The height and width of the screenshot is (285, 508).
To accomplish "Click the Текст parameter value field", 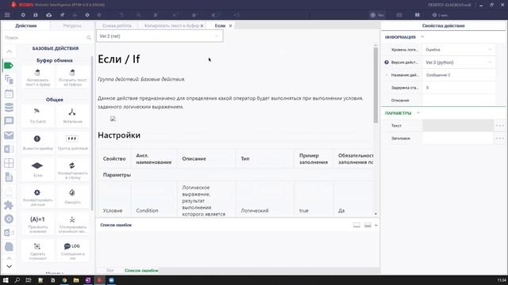I will (458, 125).
